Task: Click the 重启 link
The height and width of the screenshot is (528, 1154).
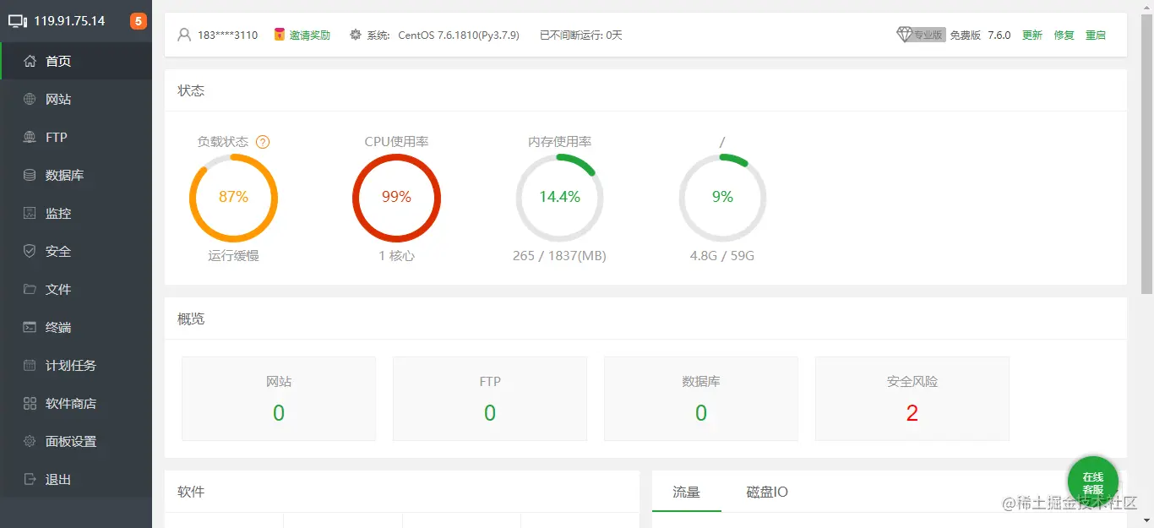Action: tap(1096, 35)
